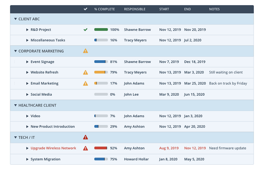Image resolution: width=263 pixels, height=171 pixels.
Task: Click the red alert icon beside Tech / IT
Action: 85,137
